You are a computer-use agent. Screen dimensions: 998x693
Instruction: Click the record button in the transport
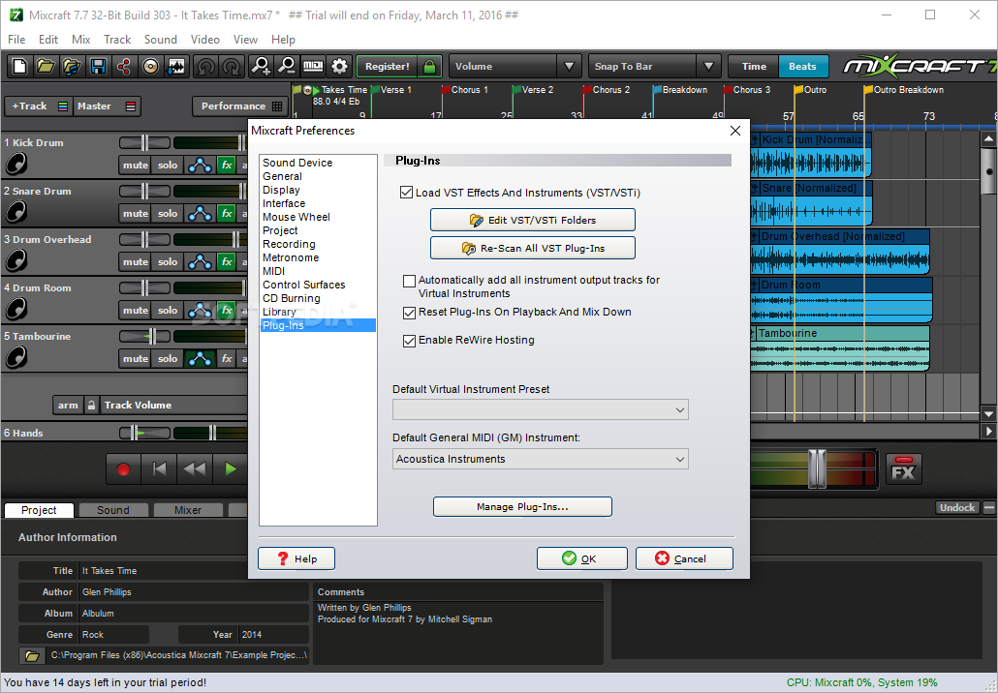(123, 469)
